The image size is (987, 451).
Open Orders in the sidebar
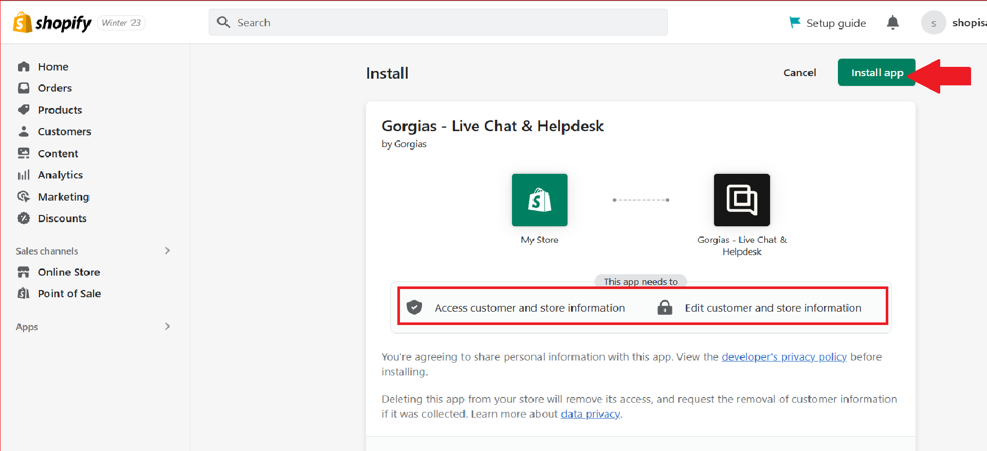pyautogui.click(x=55, y=88)
